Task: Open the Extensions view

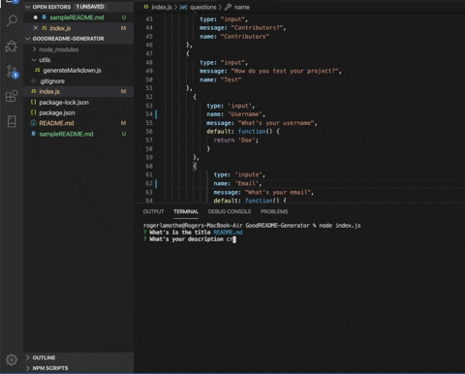Action: pyautogui.click(x=12, y=96)
